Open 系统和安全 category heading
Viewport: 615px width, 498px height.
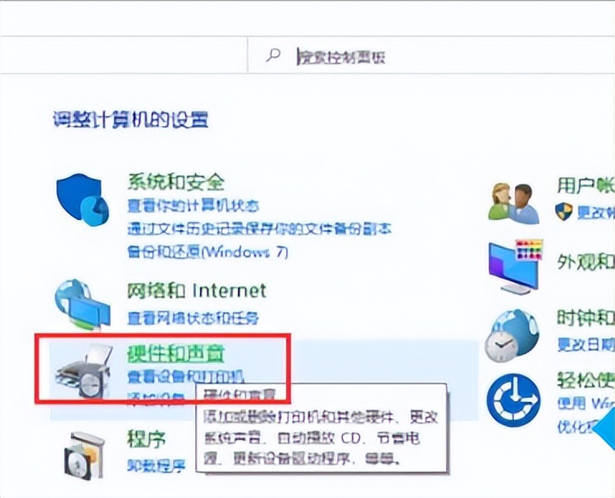tap(176, 182)
